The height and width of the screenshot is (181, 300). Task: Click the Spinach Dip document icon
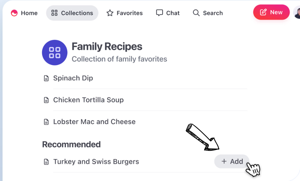46,78
